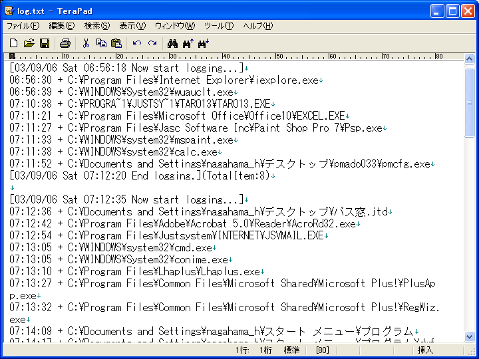
Task: Open the ツール(T) menu
Action: coord(219,26)
